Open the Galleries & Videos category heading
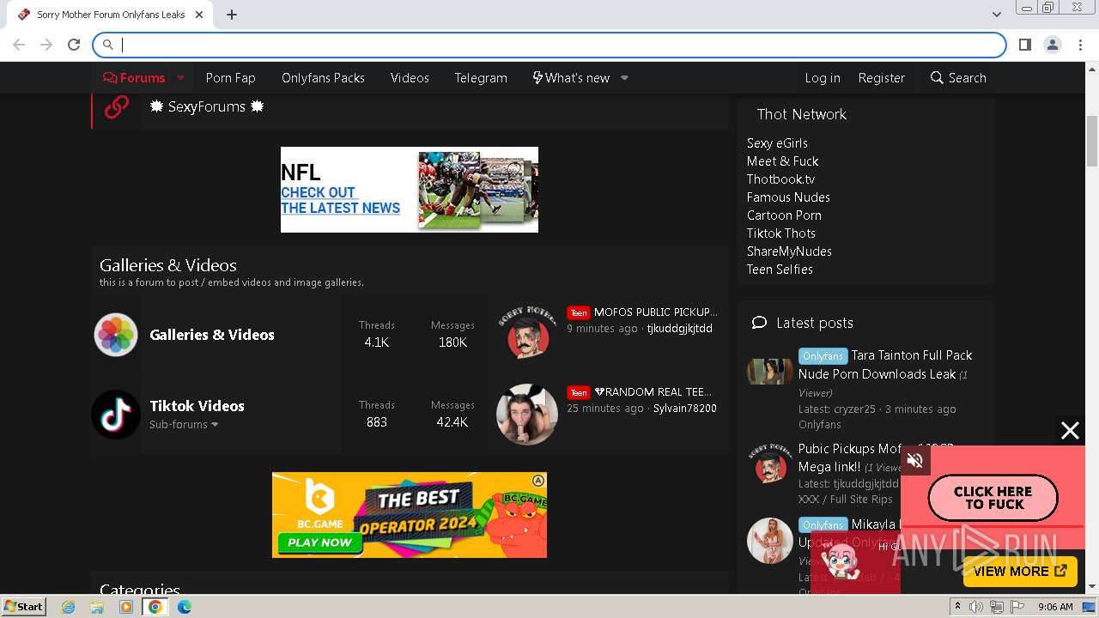Screen dimensions: 1099x618 coord(168,265)
